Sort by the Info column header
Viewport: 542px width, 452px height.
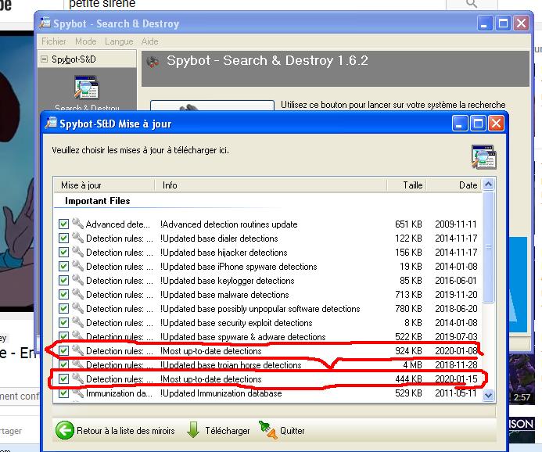pyautogui.click(x=270, y=185)
